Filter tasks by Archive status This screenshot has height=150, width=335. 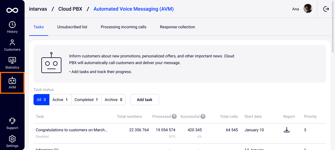pyautogui.click(x=113, y=100)
